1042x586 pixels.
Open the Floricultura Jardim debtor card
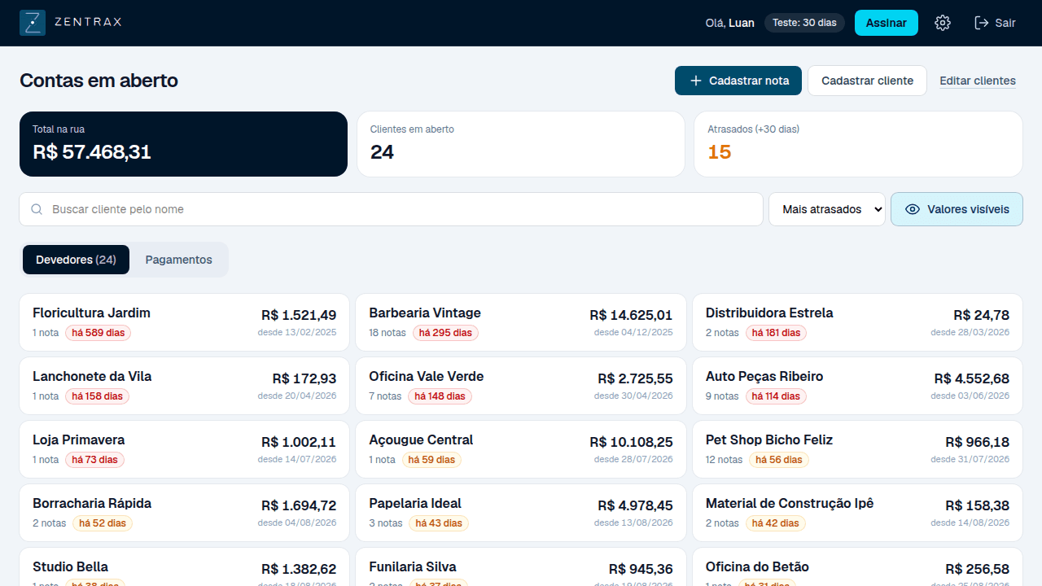pos(184,322)
